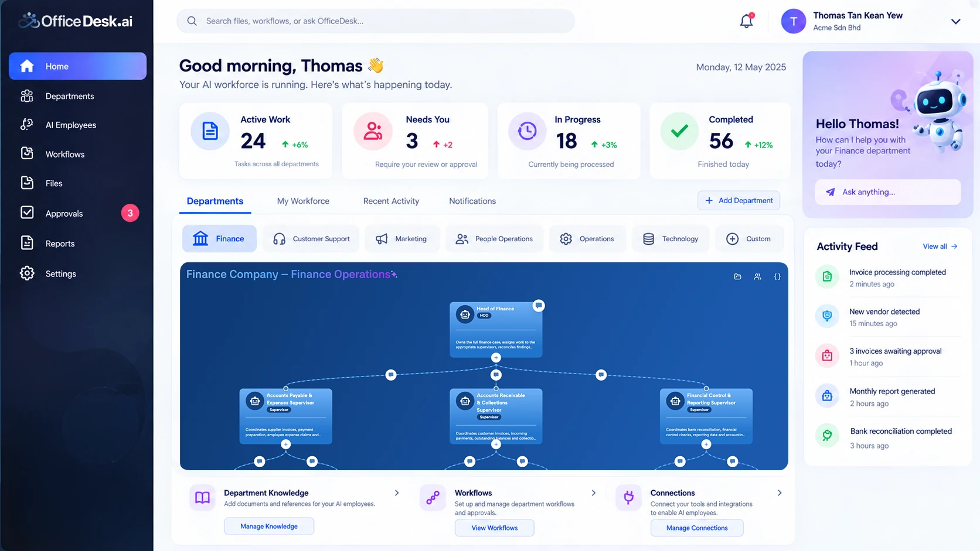Click the Invoice processing completed feed icon
The width and height of the screenshot is (980, 551).
click(x=827, y=276)
